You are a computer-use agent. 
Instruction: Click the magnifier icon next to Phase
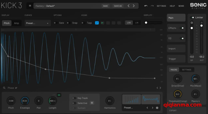pos(4,88)
